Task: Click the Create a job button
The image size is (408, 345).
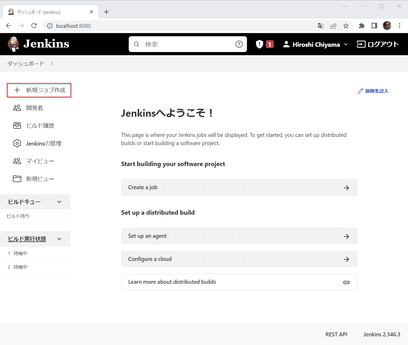Action: click(239, 187)
